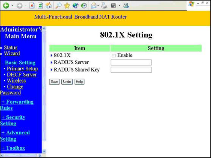This screenshot has height=158, width=211.
Task: Click the Save button
Action: click(x=54, y=82)
